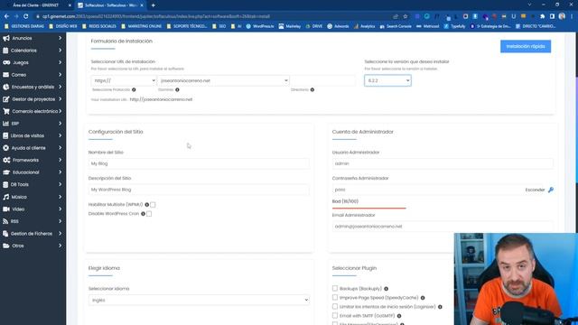This screenshot has height=325, width=578.
Task: Click the browser reload icon
Action: click(x=25, y=16)
